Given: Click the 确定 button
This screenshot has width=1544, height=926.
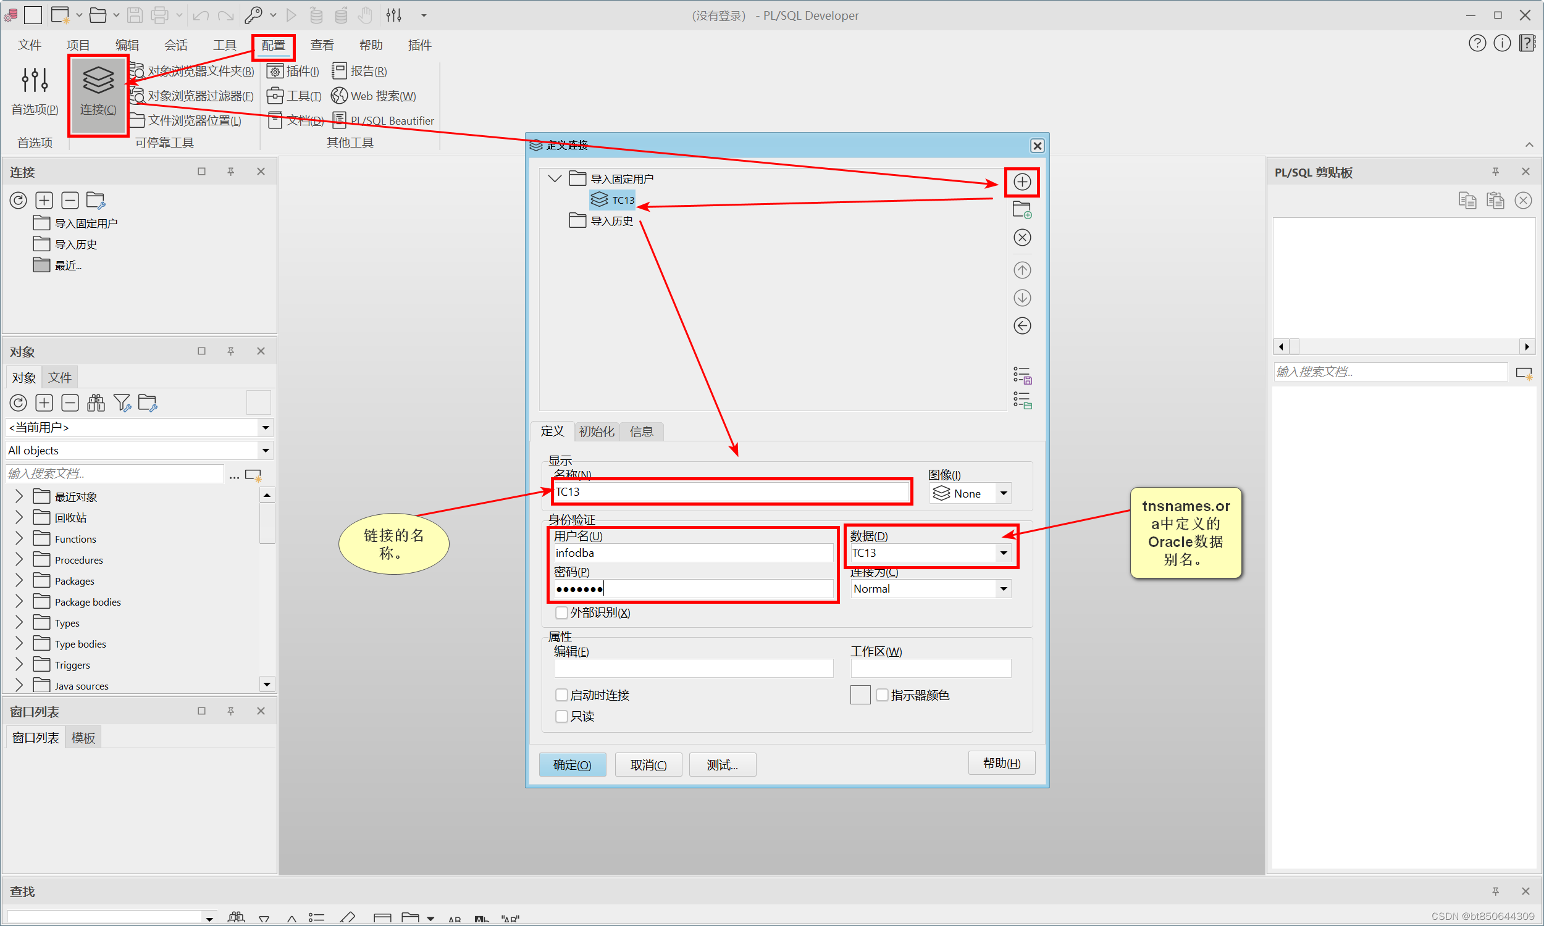Looking at the screenshot, I should click(572, 765).
